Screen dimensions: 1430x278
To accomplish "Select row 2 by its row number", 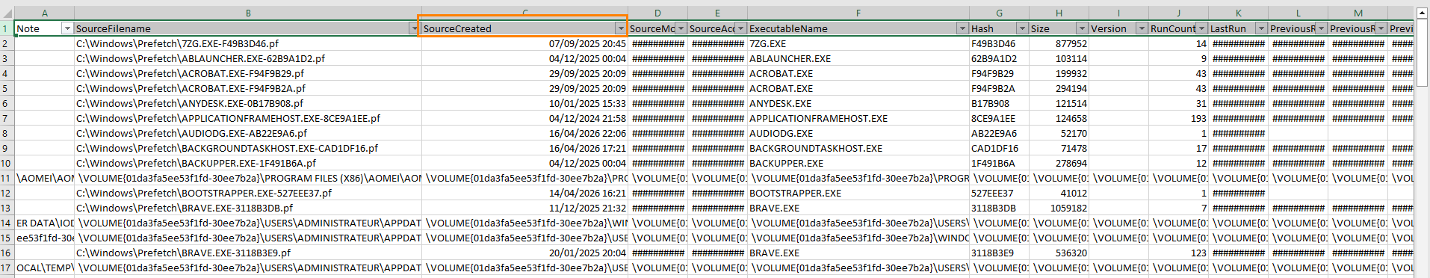I will 7,43.
